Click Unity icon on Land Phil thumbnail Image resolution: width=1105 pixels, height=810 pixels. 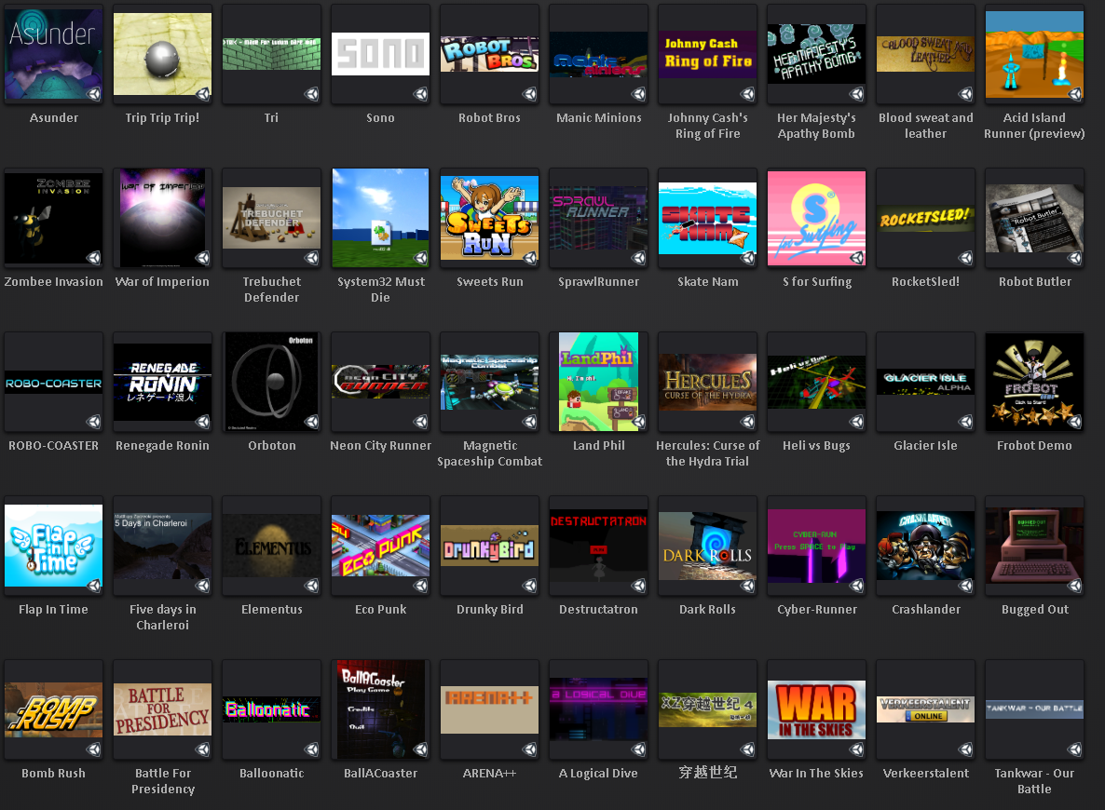click(x=638, y=422)
